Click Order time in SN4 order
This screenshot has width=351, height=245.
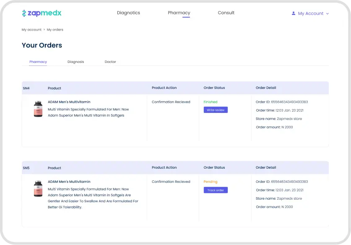tap(280, 110)
